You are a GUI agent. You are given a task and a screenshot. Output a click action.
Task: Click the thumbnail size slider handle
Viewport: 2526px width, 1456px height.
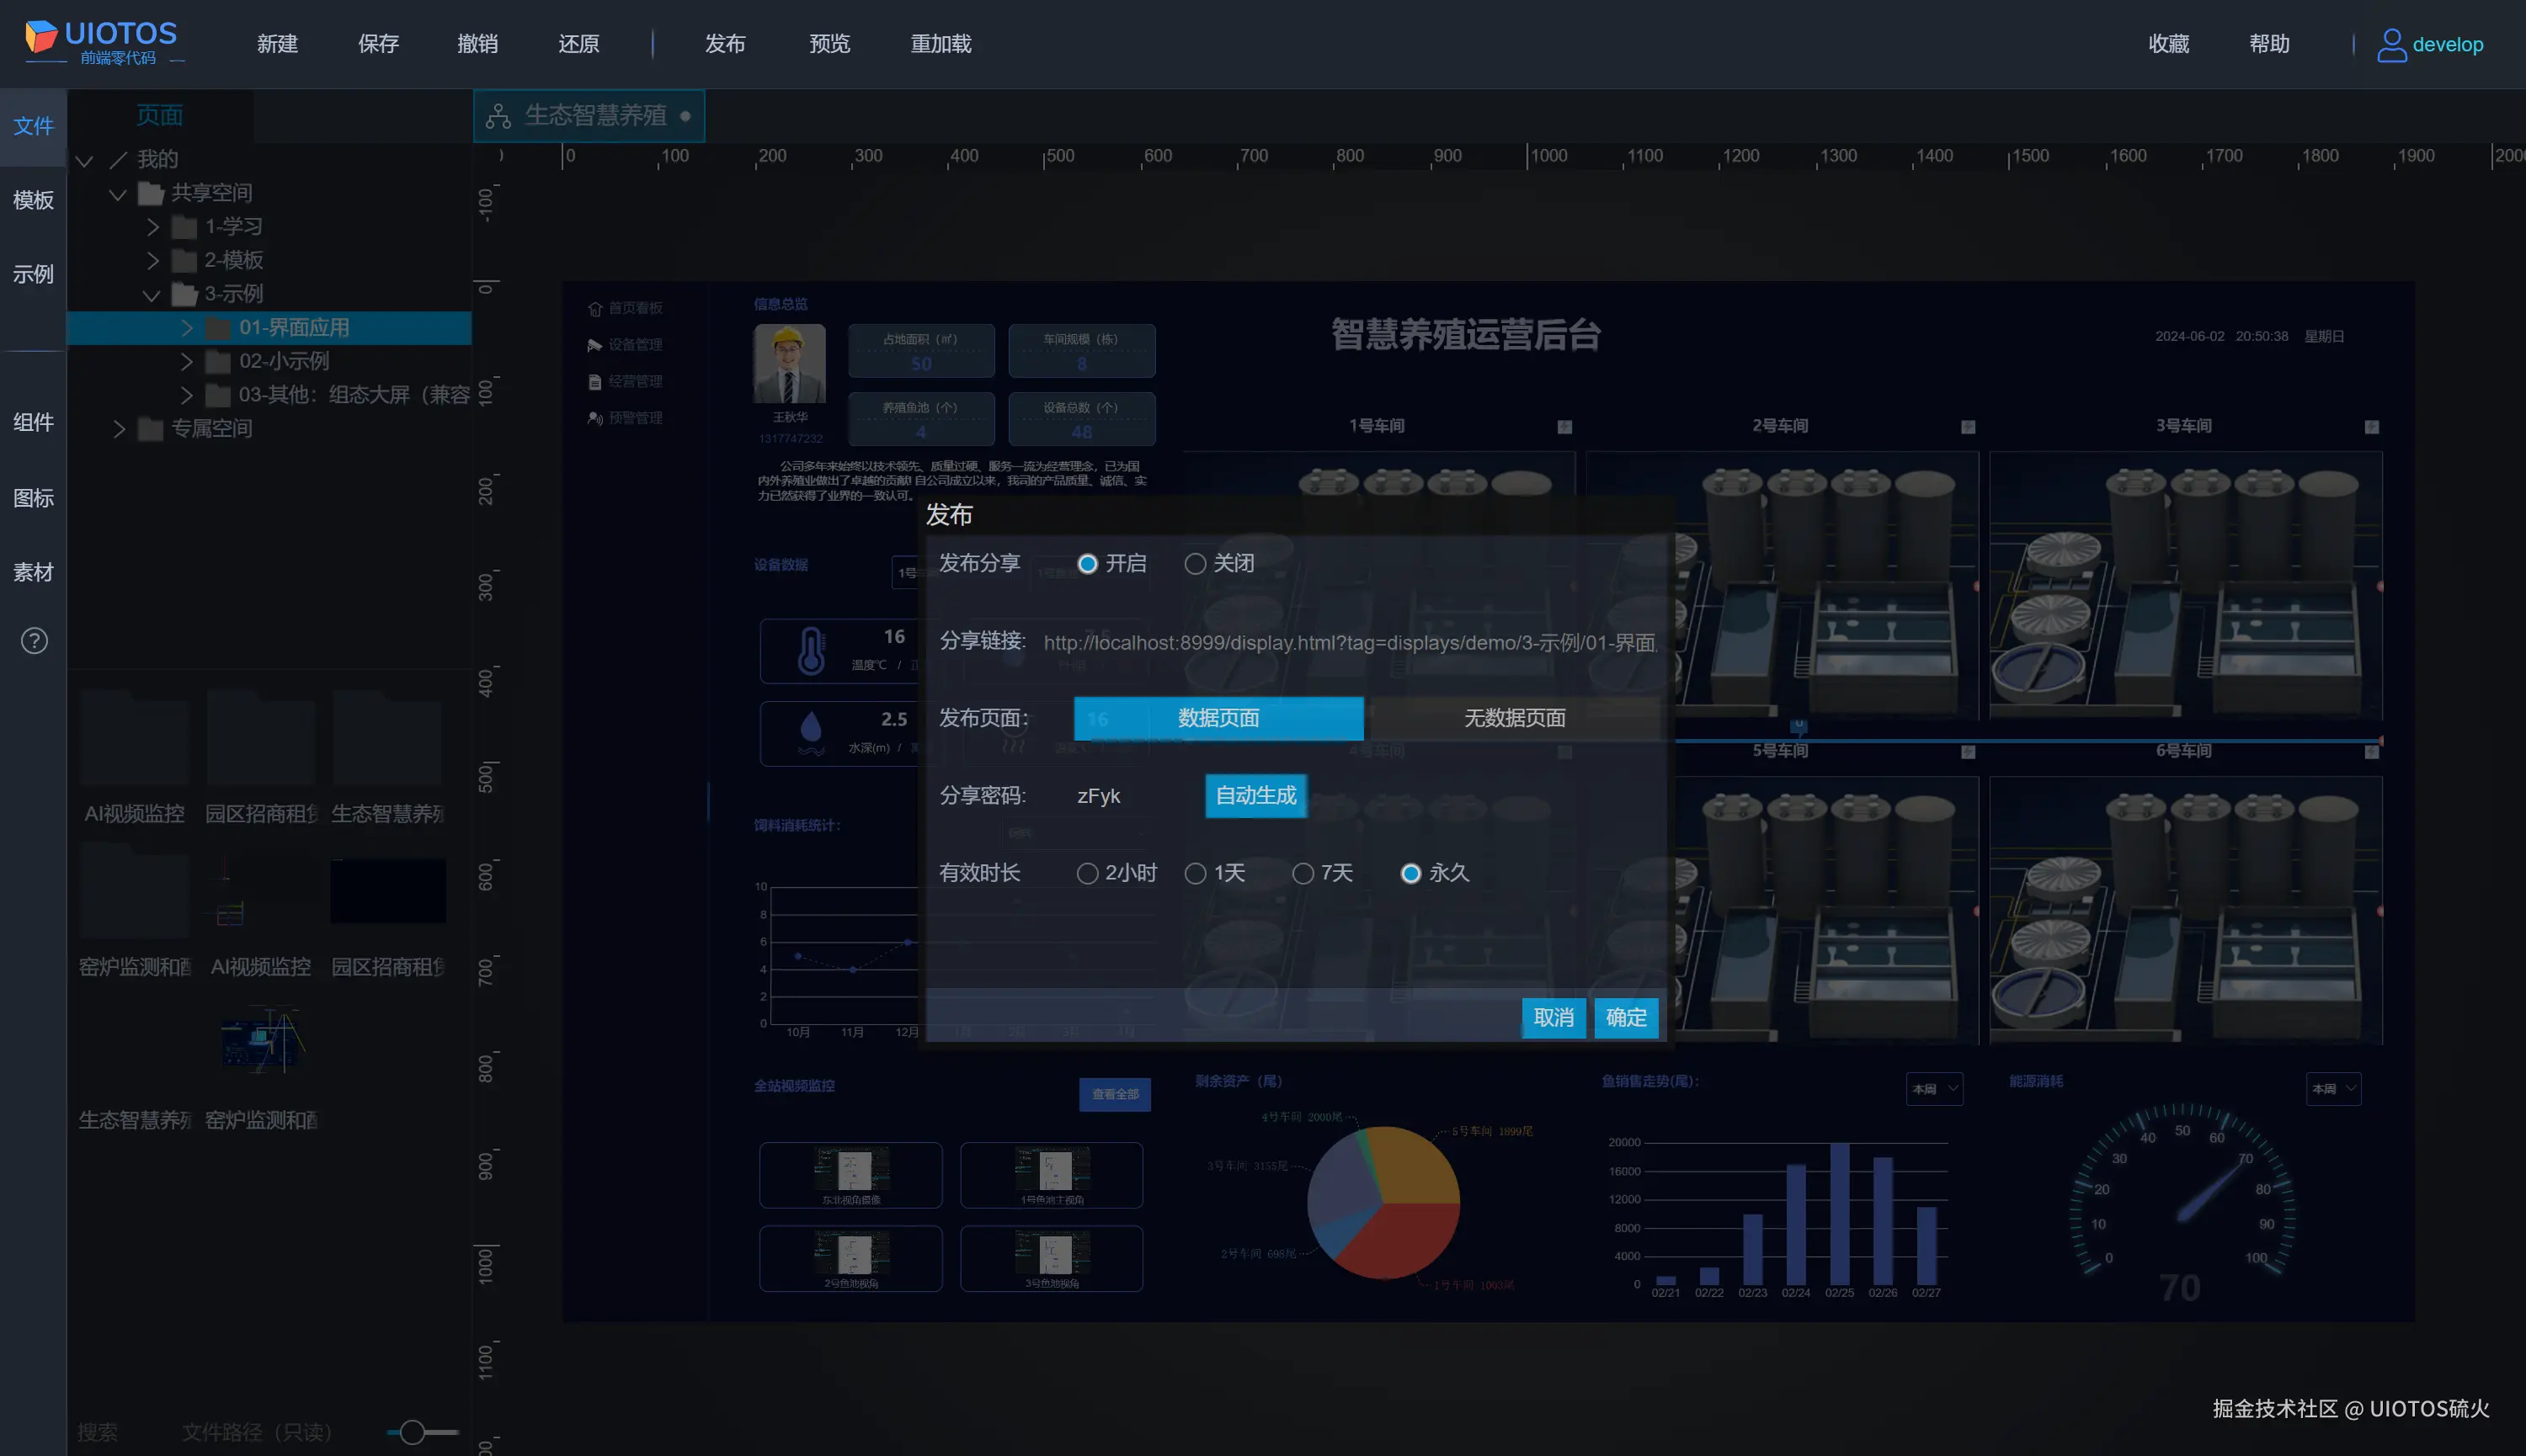point(413,1432)
